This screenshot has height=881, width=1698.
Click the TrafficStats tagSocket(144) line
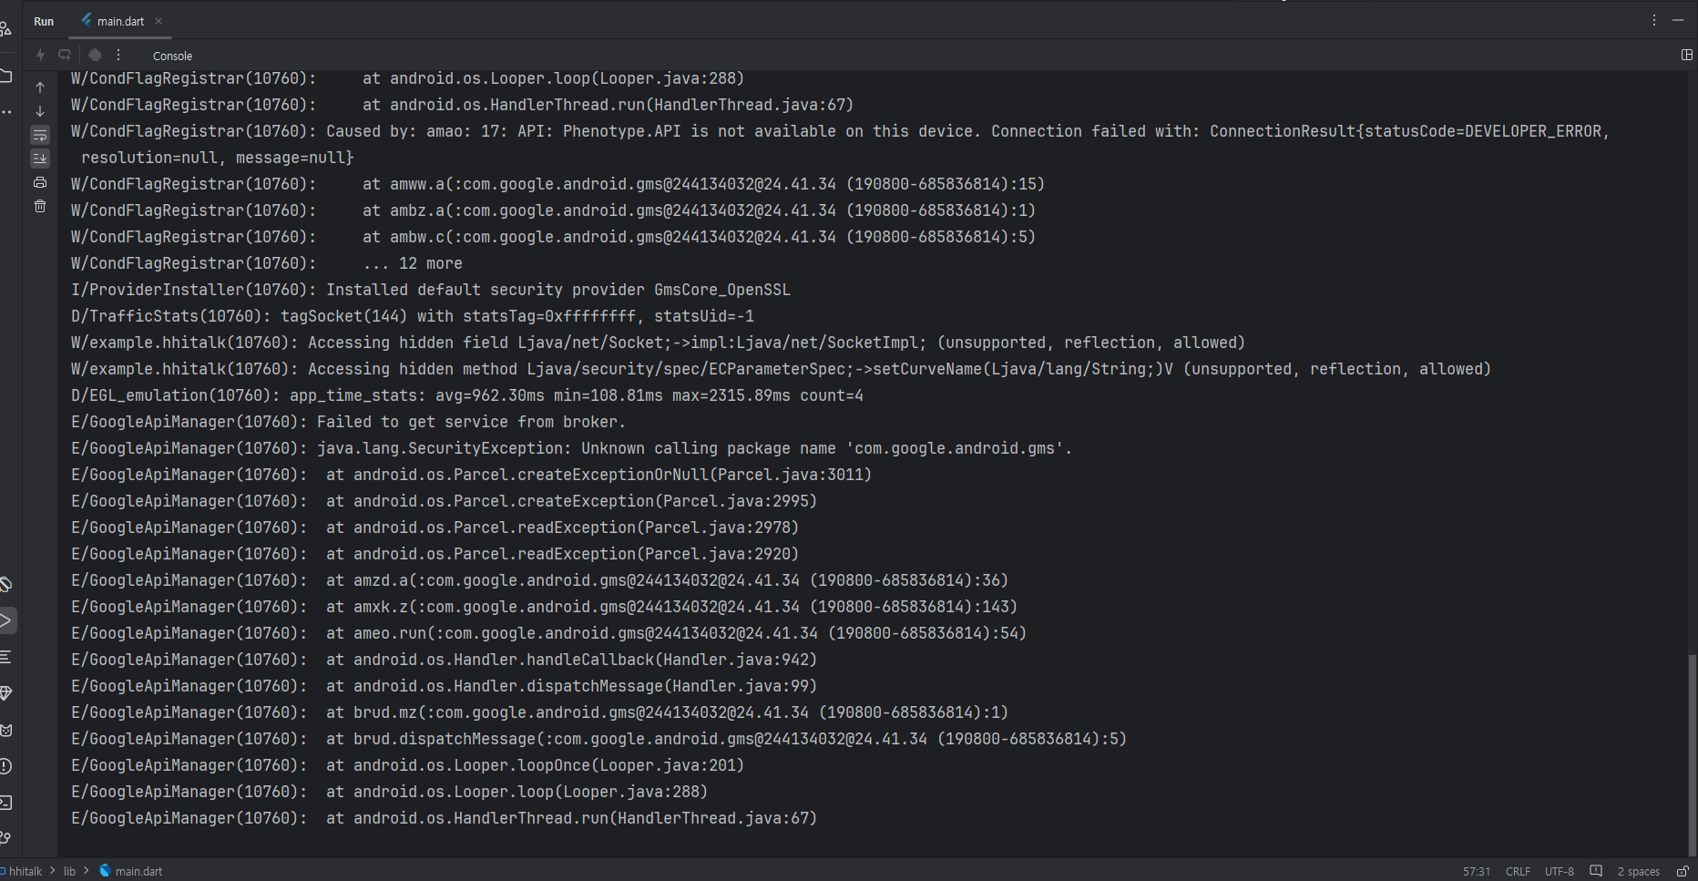click(413, 316)
